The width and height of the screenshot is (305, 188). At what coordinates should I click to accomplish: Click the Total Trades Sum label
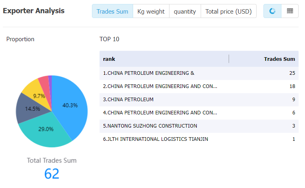(x=52, y=160)
